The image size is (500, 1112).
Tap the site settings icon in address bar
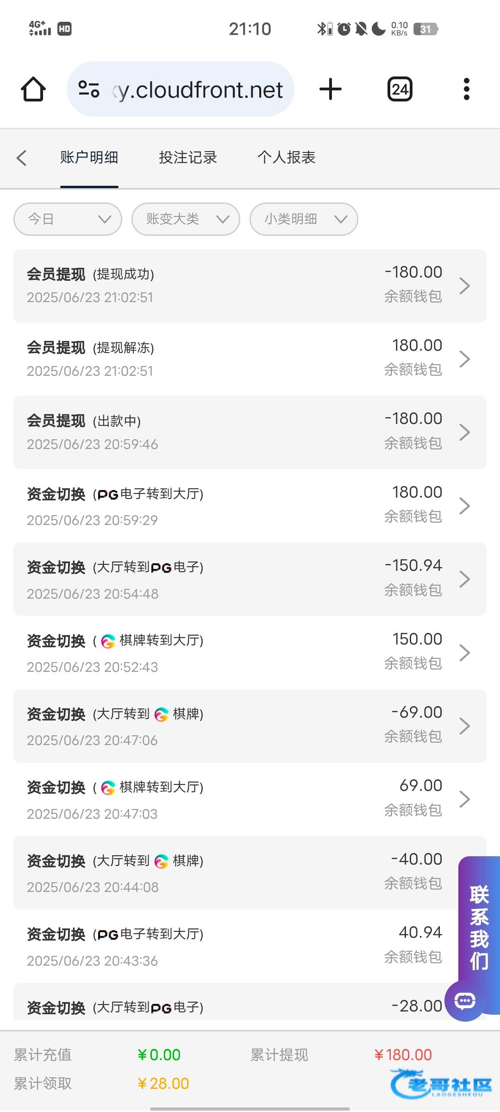89,89
